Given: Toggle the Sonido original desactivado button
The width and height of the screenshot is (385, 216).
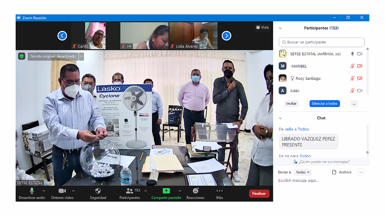Looking at the screenshot, I should (x=53, y=56).
